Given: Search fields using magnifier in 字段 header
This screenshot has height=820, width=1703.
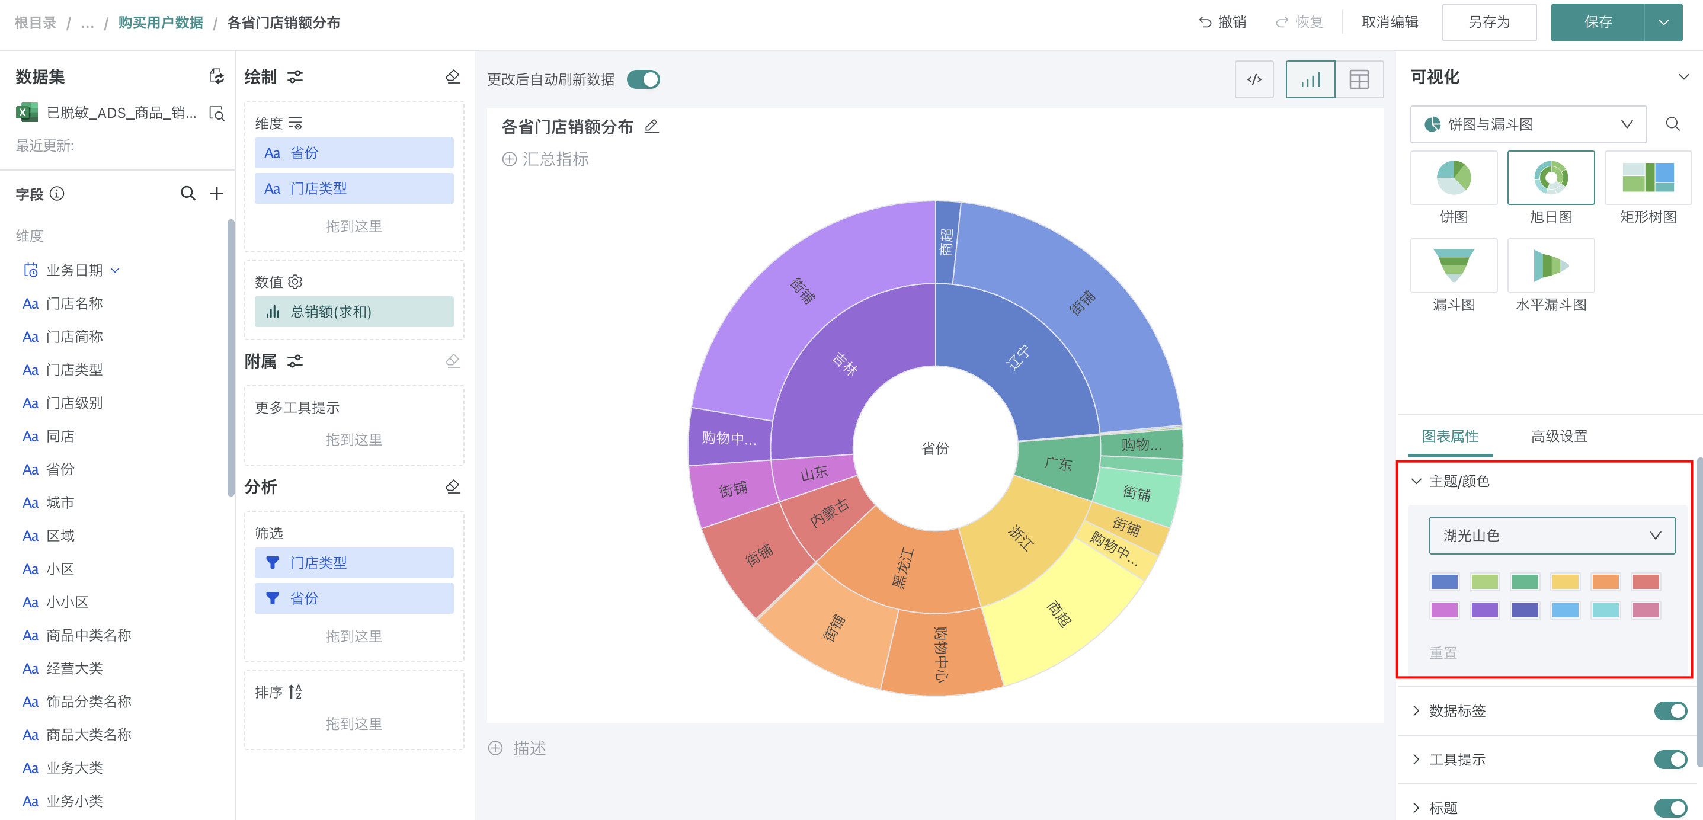Looking at the screenshot, I should tap(188, 193).
